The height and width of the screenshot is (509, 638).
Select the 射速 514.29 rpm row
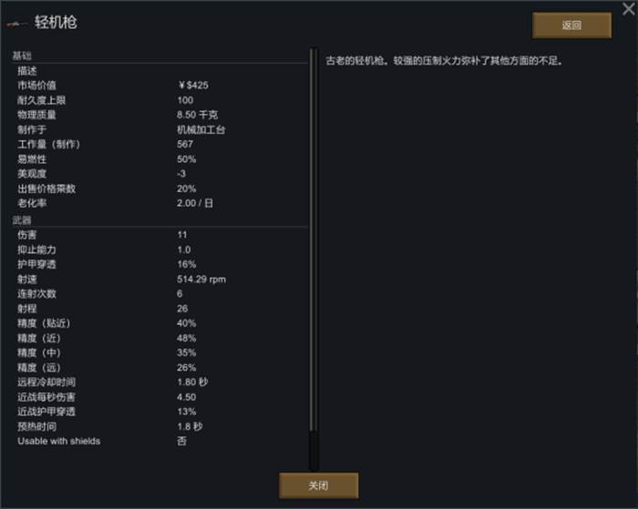[x=160, y=279]
